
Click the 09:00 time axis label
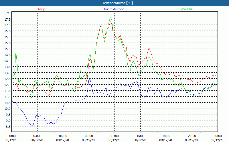pyautogui.click(x=89, y=136)
